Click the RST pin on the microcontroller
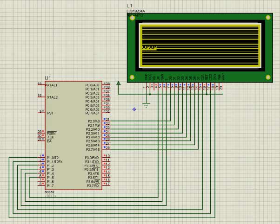280x224 pixels. click(x=41, y=113)
